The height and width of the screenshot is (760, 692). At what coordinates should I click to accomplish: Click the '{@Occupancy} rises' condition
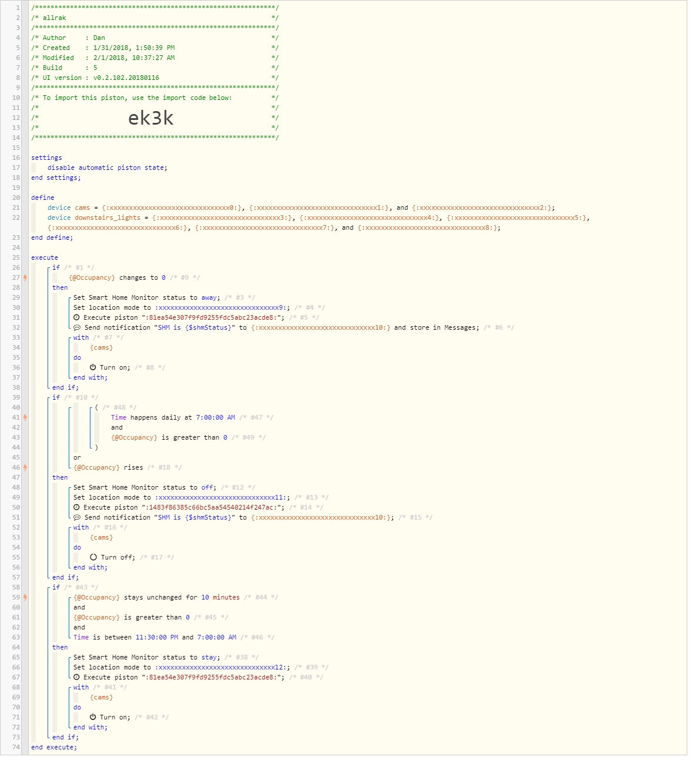[x=108, y=467]
